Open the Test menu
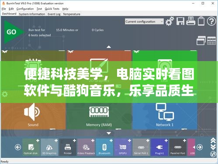Viewport: 218px width, 164px height. click(x=39, y=9)
